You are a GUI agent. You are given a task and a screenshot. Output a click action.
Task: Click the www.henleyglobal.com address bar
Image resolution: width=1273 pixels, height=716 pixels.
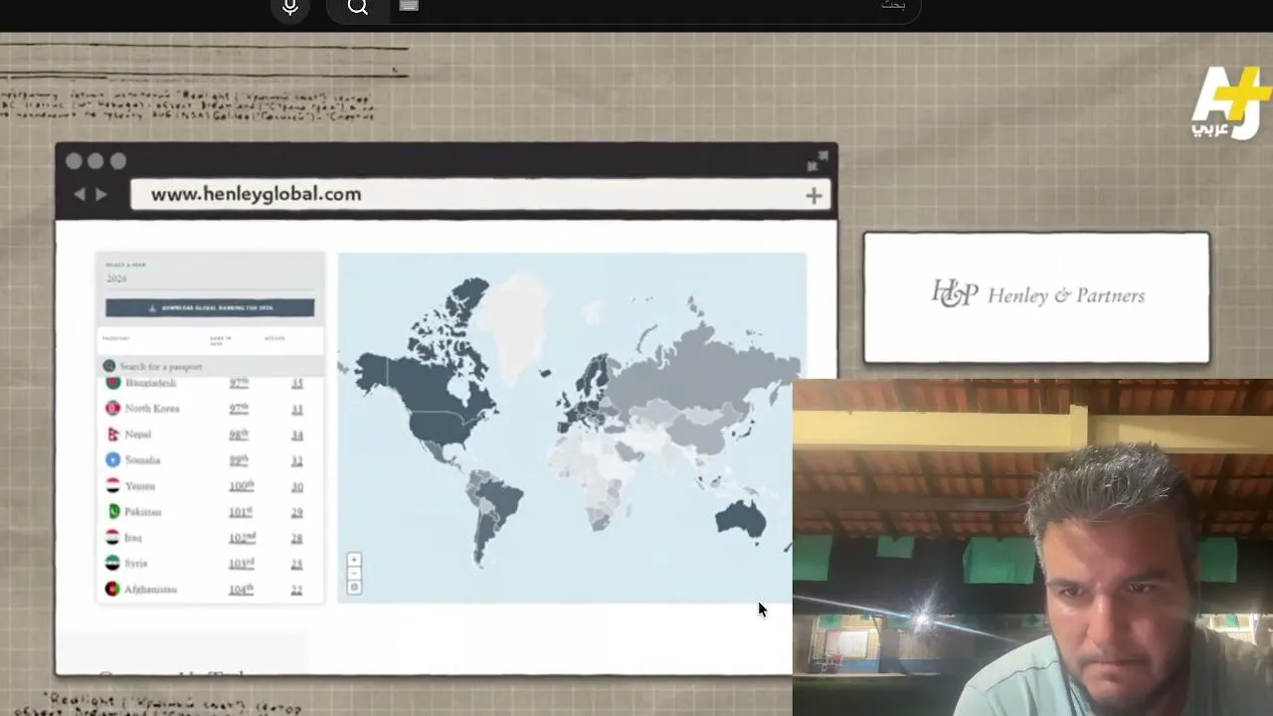pos(481,194)
